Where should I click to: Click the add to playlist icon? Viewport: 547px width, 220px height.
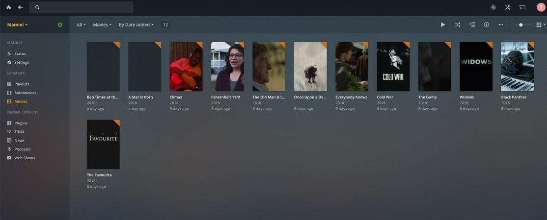click(472, 24)
